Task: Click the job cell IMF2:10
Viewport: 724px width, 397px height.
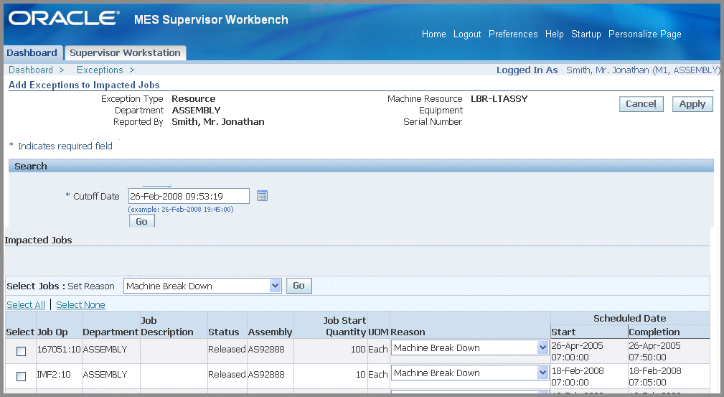Action: pos(54,374)
